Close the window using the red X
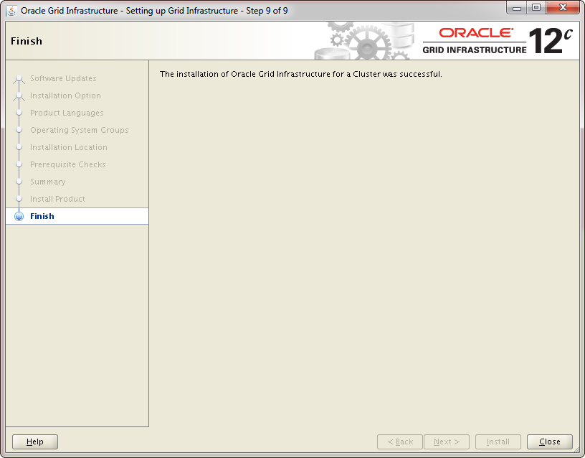The height and width of the screenshot is (458, 585). coord(561,9)
